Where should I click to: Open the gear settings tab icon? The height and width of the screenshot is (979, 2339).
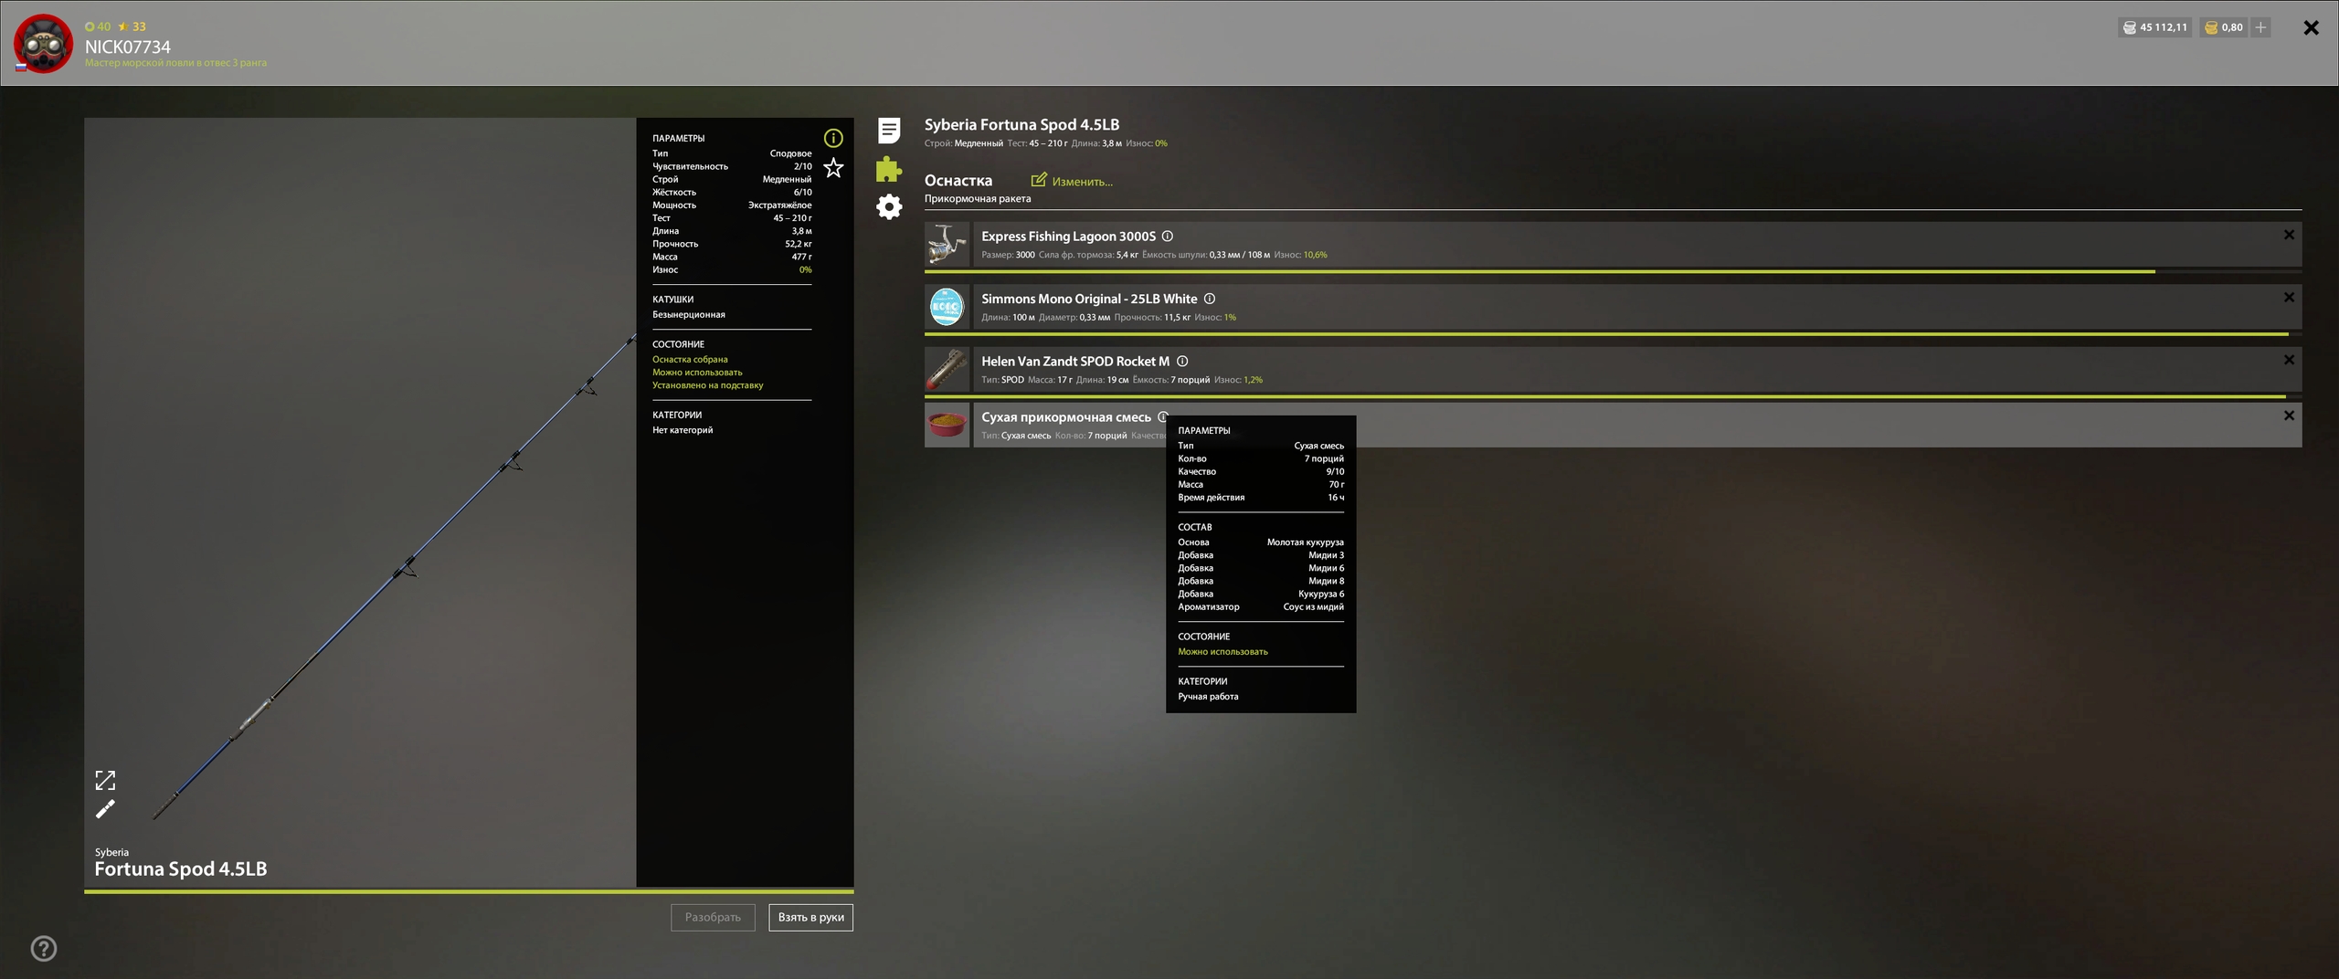click(889, 206)
